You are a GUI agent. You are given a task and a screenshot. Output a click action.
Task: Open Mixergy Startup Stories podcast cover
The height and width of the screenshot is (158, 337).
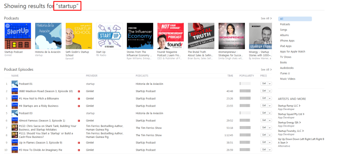(260, 36)
